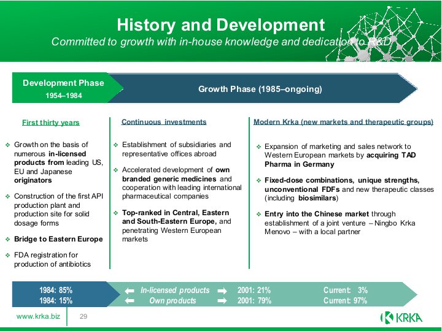
Task: Click the in-licensed products bullet text
Action: point(59,162)
